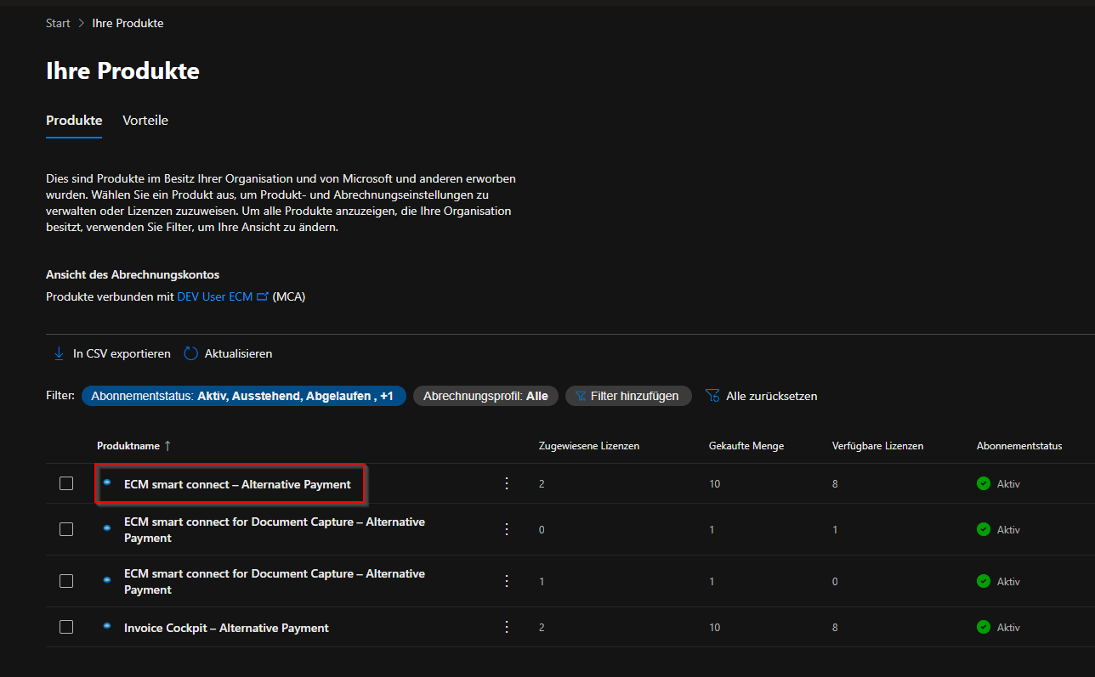1095x677 pixels.
Task: Switch to the Produkte tab
Action: pyautogui.click(x=74, y=121)
